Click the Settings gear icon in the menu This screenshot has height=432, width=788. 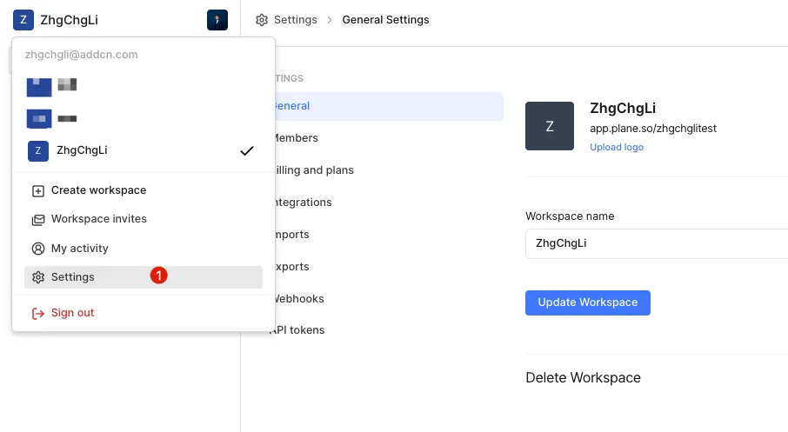coord(38,277)
